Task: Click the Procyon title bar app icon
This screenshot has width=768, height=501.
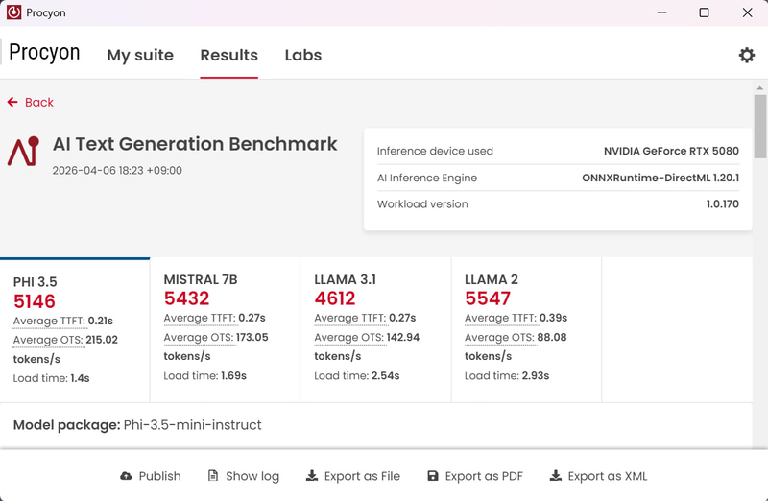Action: pyautogui.click(x=13, y=13)
